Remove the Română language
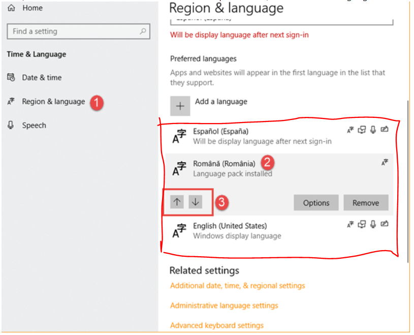 click(366, 203)
